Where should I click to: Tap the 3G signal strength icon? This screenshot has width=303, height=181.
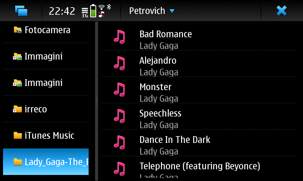(x=84, y=13)
